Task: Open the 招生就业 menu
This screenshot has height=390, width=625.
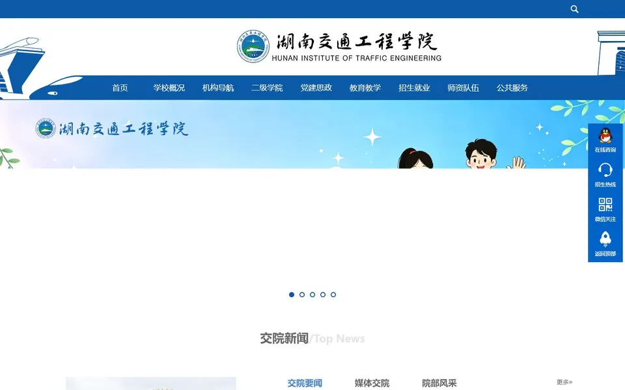Action: (x=414, y=88)
